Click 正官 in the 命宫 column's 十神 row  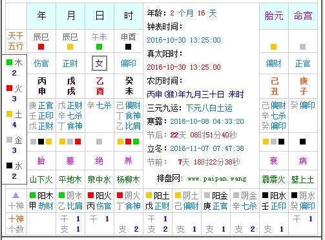tap(302, 63)
